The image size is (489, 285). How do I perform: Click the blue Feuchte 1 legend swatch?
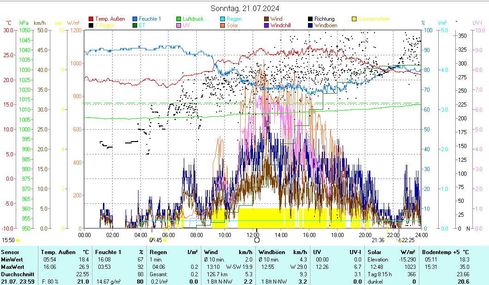[135, 19]
